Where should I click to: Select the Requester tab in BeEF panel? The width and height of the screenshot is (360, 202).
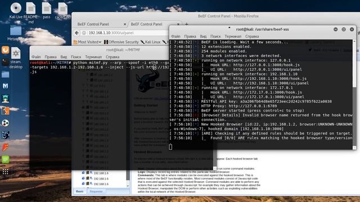[96, 191]
